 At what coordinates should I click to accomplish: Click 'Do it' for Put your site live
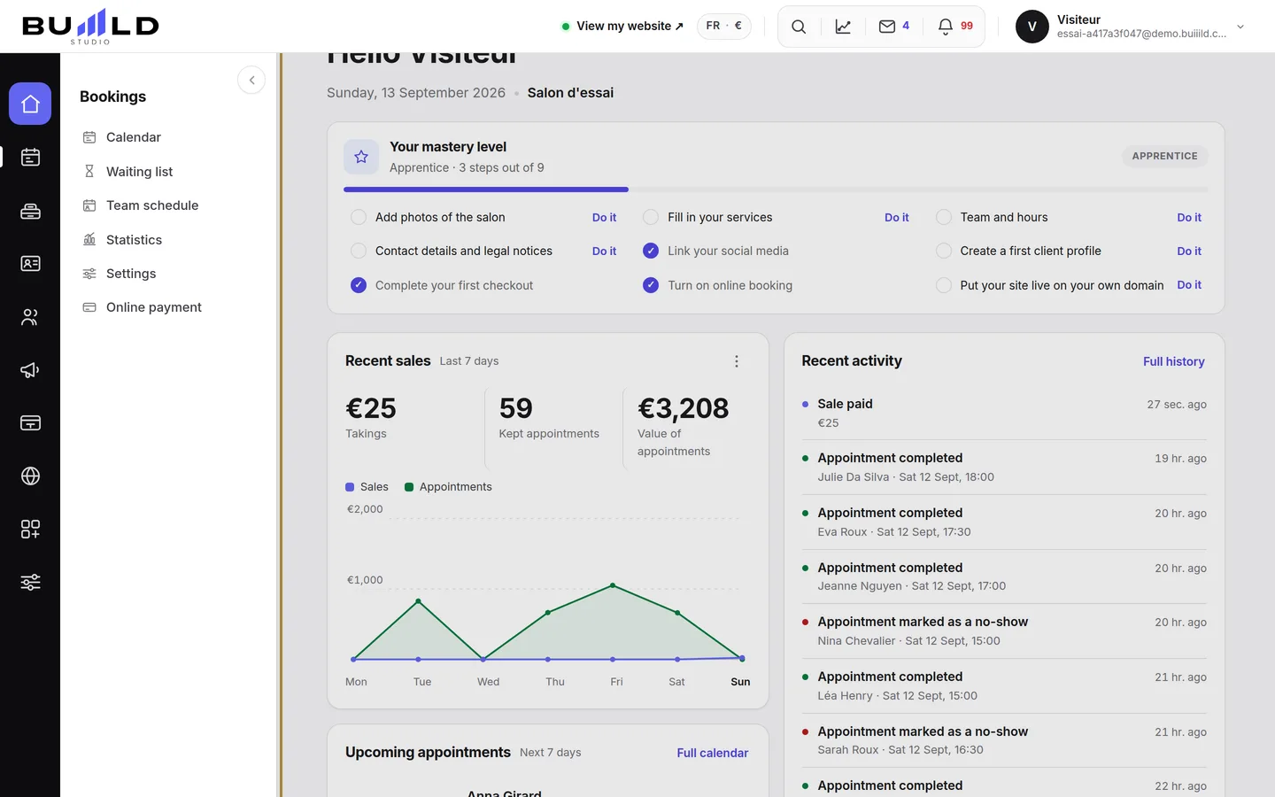coord(1189,285)
